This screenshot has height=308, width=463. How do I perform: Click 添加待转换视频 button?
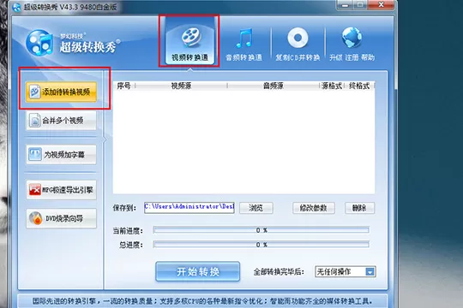click(x=61, y=92)
